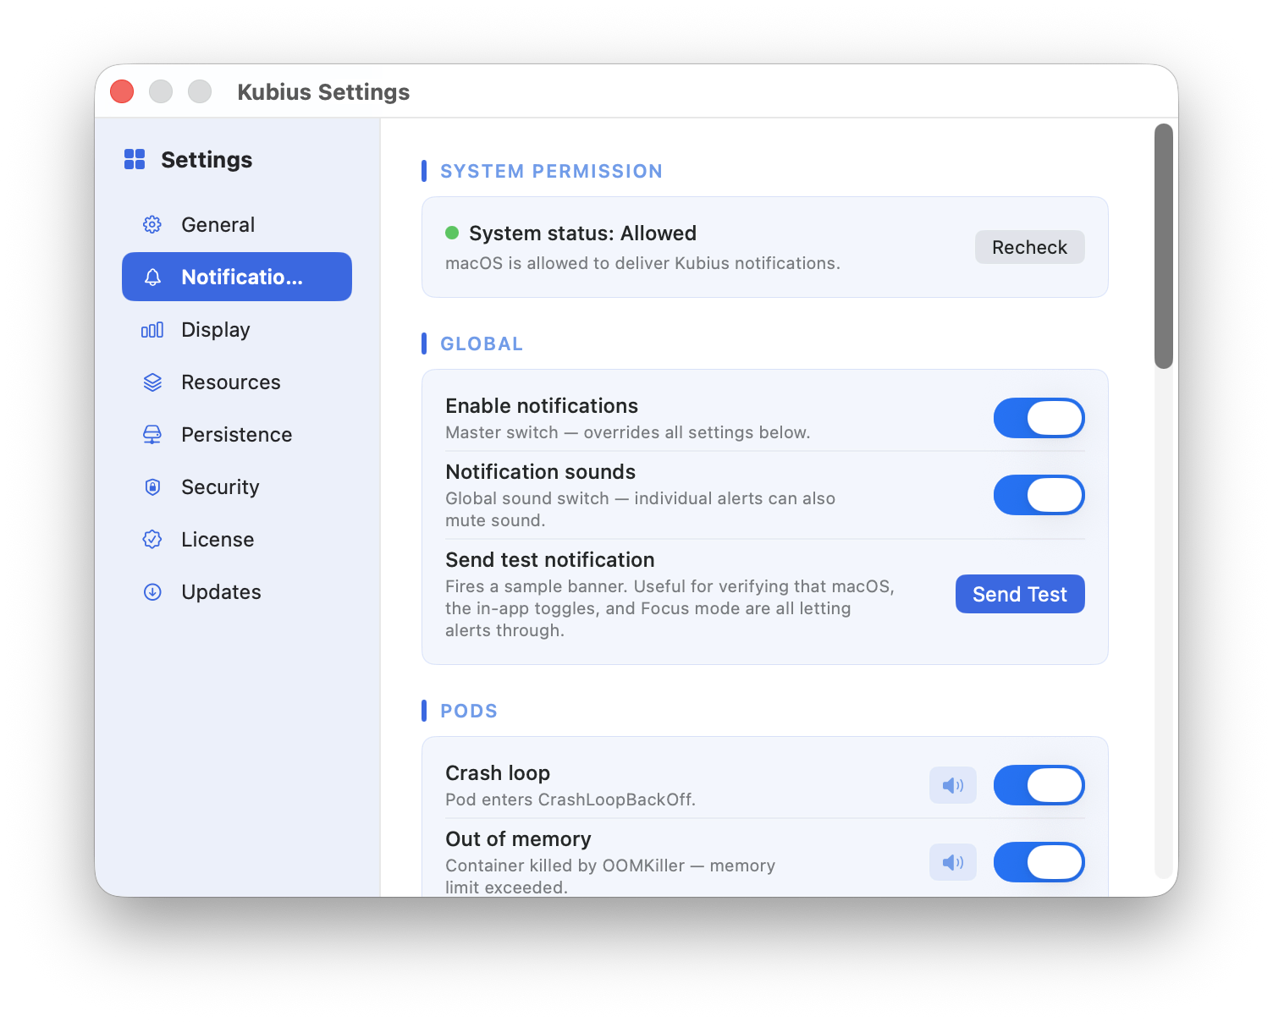This screenshot has width=1273, height=1022.
Task: Click the Notifications bell icon
Action: coord(152,277)
